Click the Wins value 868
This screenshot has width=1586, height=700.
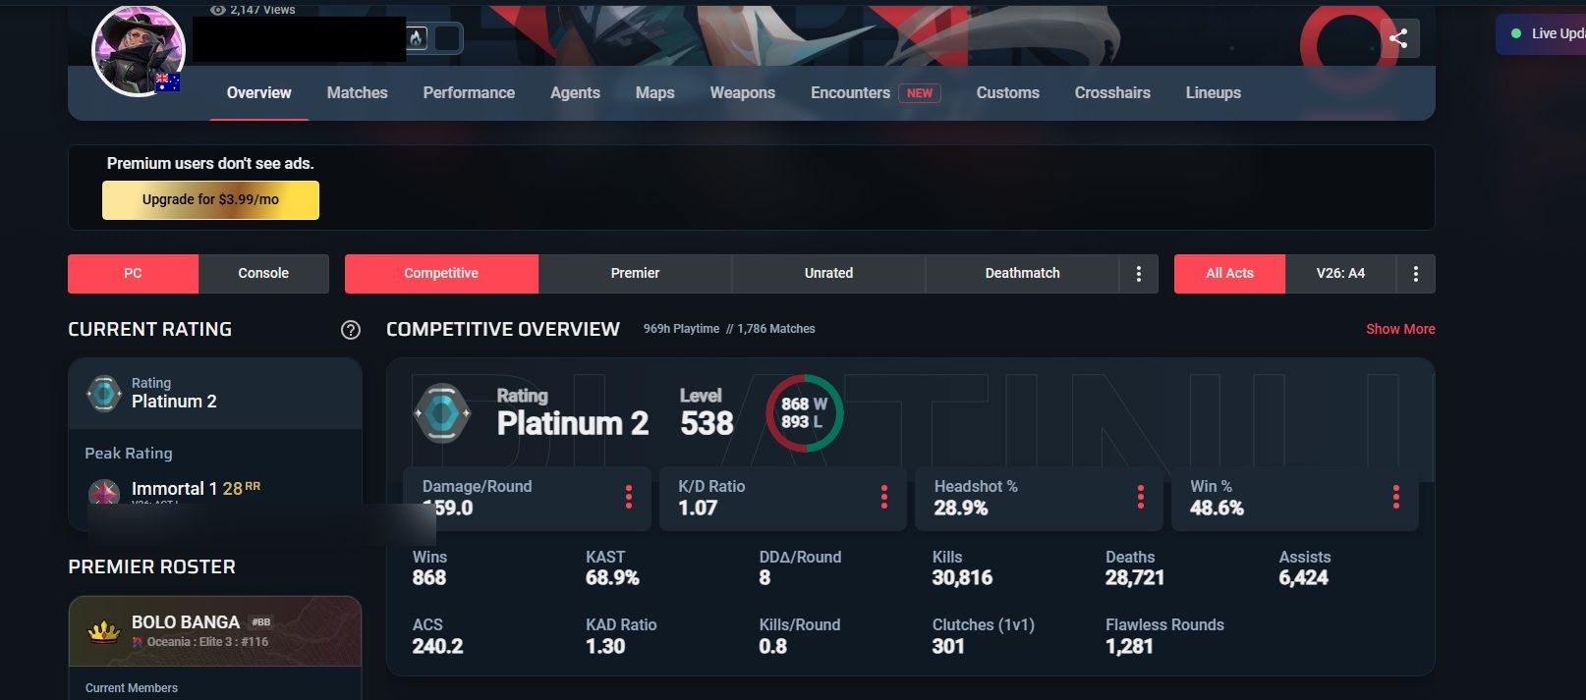click(429, 578)
